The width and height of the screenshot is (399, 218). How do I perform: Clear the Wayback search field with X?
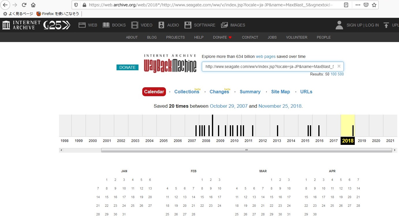[x=339, y=66]
